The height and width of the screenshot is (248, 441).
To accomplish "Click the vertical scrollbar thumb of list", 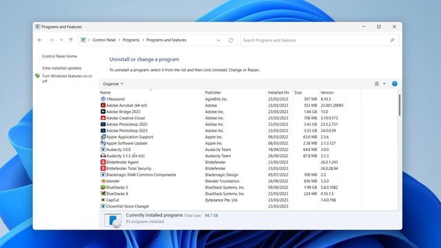I will tap(400, 105).
